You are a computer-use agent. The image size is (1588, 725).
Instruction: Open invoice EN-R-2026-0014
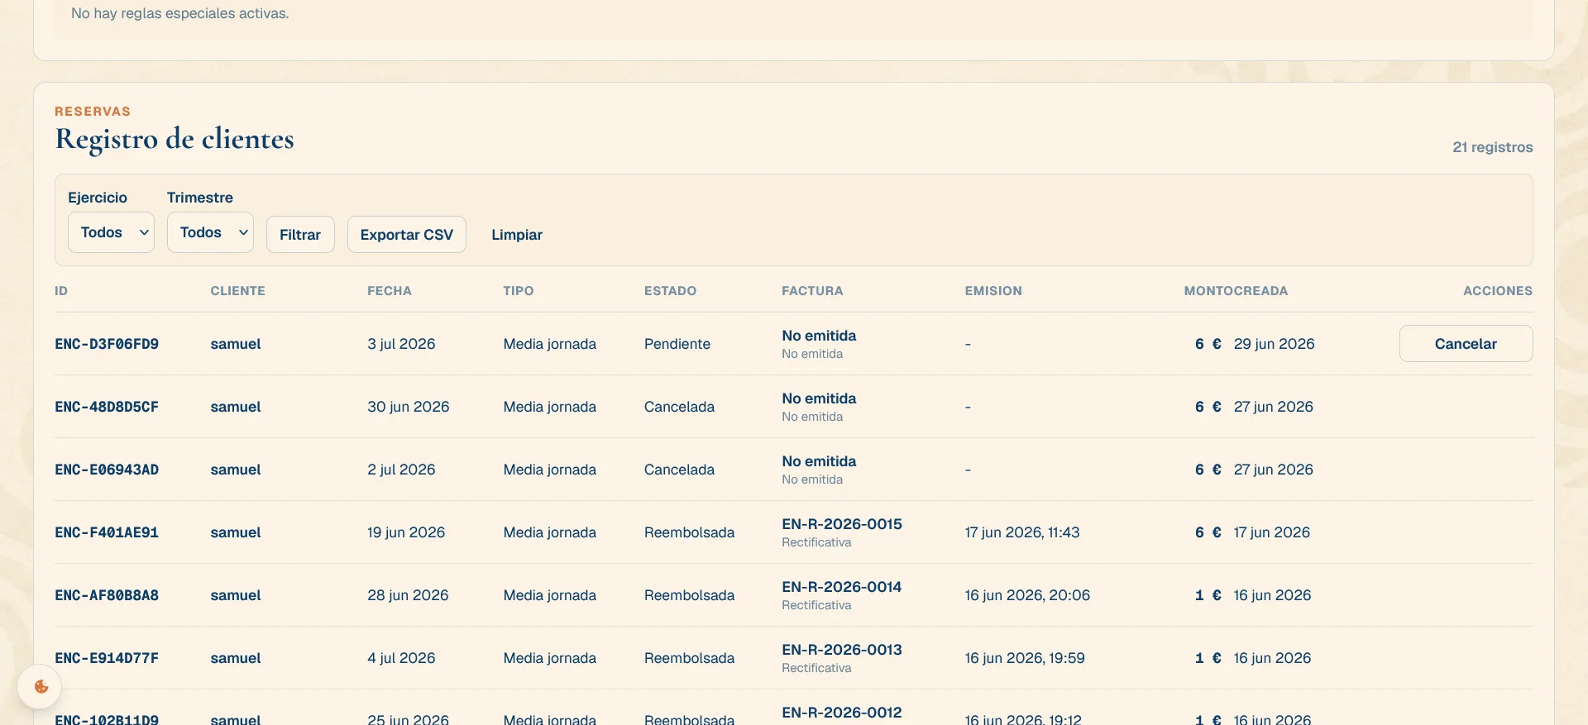(842, 587)
